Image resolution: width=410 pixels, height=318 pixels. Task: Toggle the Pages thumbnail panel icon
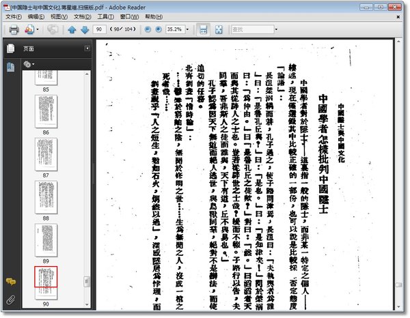click(x=11, y=49)
